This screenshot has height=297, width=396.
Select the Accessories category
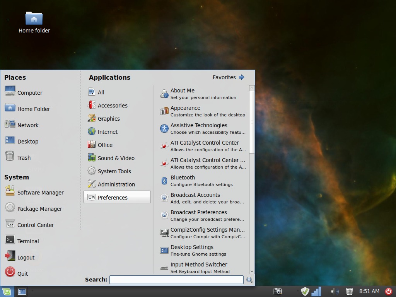(x=117, y=105)
